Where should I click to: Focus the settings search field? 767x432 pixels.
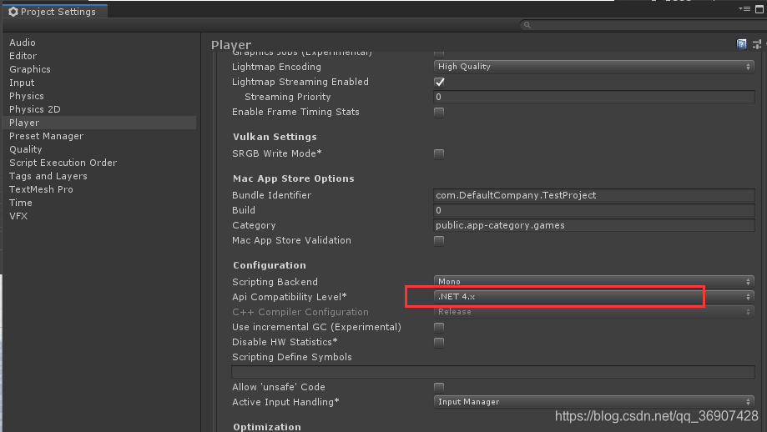pyautogui.click(x=642, y=25)
